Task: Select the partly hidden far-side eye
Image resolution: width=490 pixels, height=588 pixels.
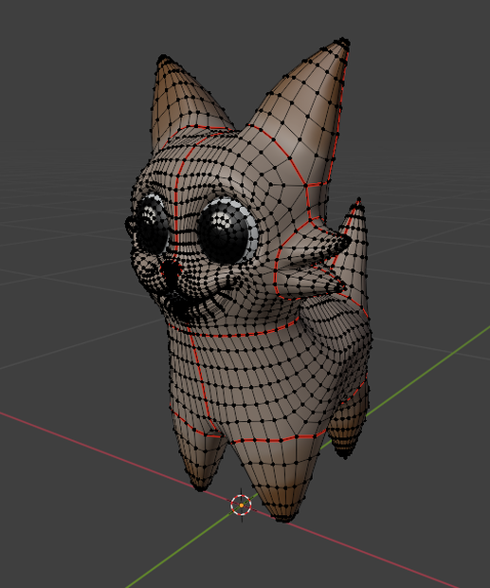Action: (152, 224)
